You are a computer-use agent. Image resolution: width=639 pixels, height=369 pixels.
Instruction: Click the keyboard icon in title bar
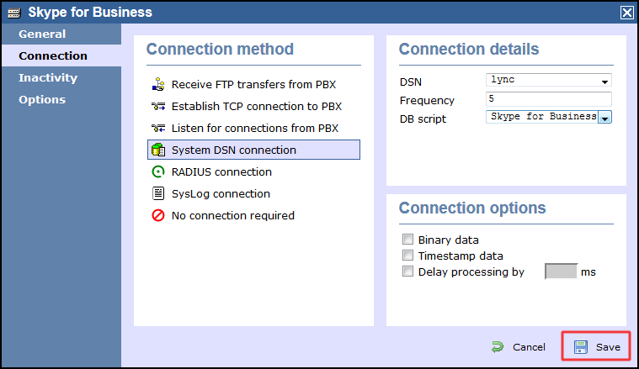[13, 12]
